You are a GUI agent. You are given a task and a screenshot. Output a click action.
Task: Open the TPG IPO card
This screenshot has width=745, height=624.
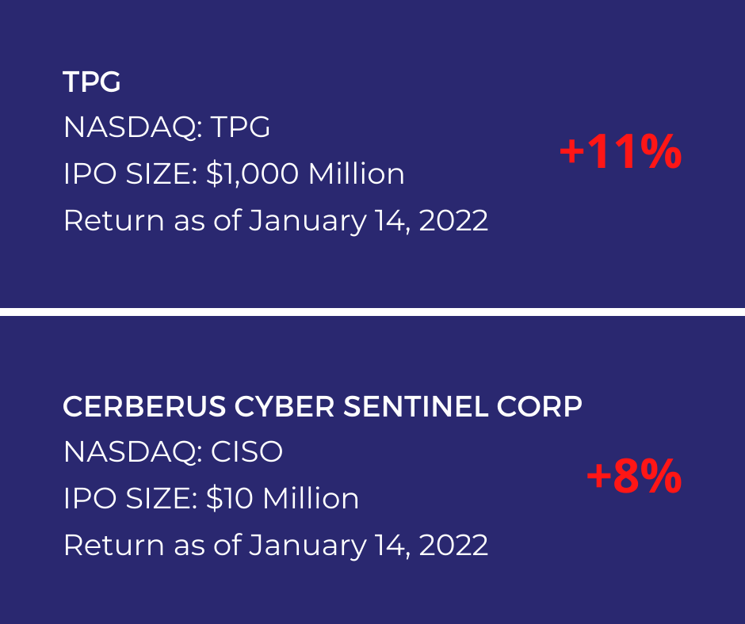click(372, 154)
